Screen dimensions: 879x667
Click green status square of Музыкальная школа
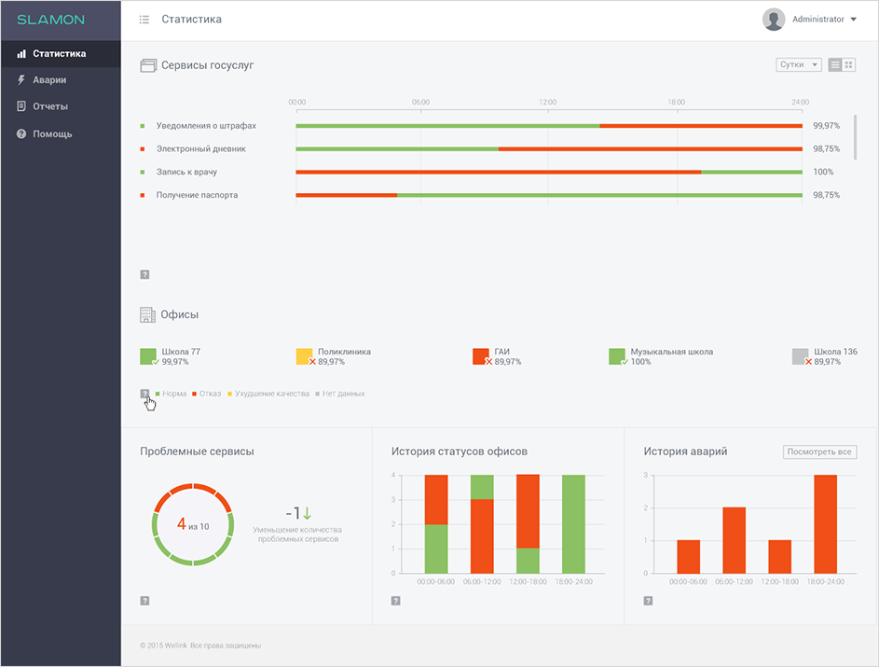click(617, 356)
